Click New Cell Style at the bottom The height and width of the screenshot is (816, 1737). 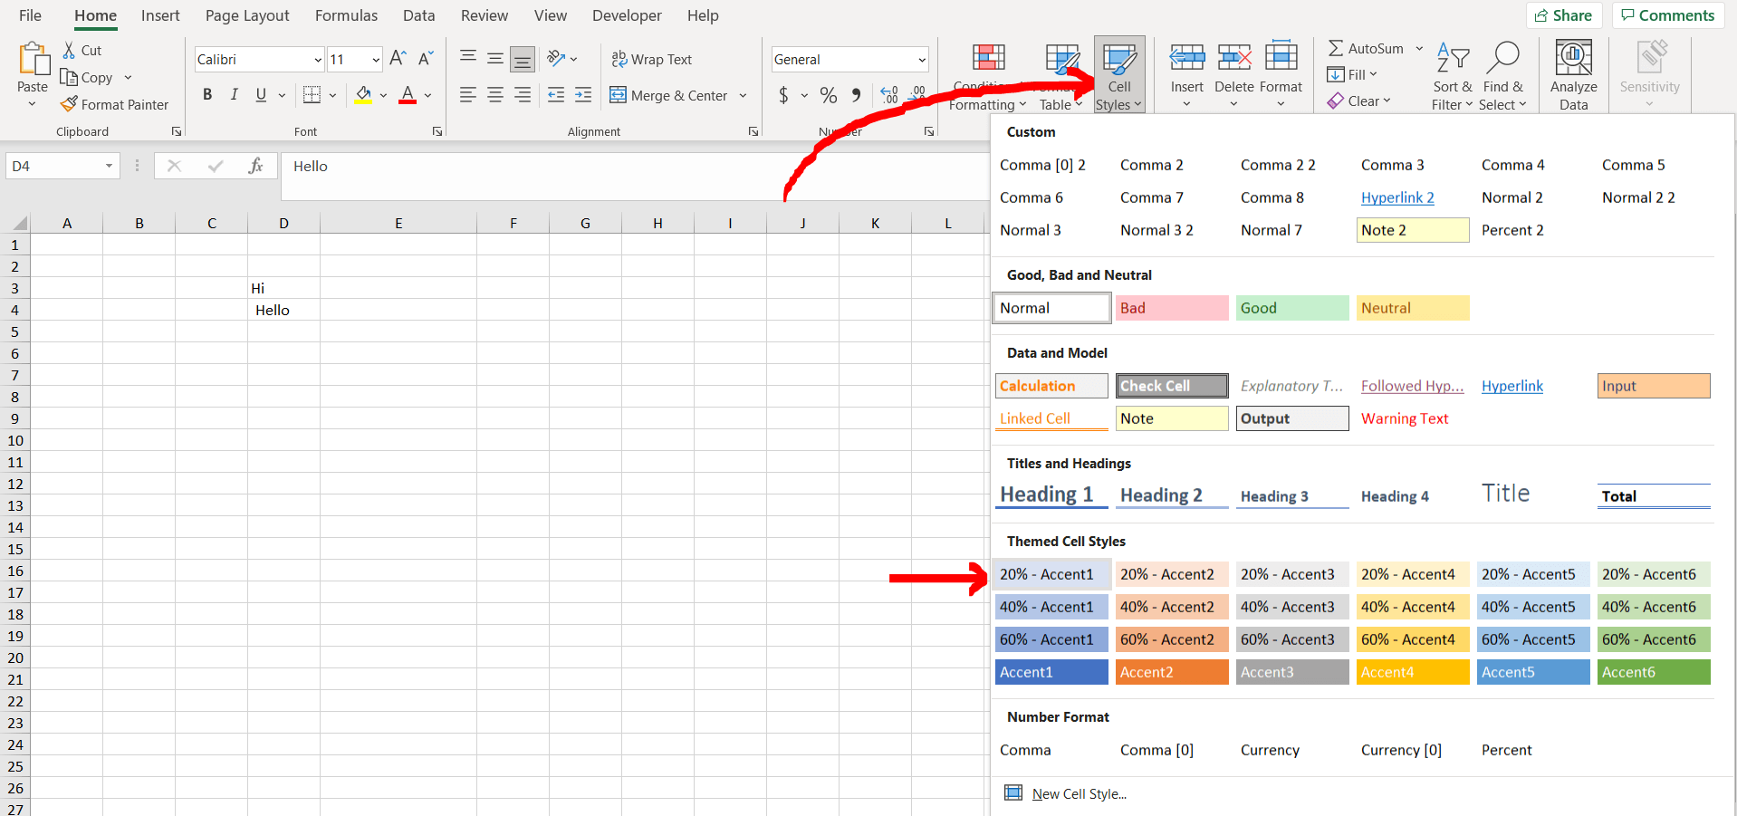coord(1079,793)
